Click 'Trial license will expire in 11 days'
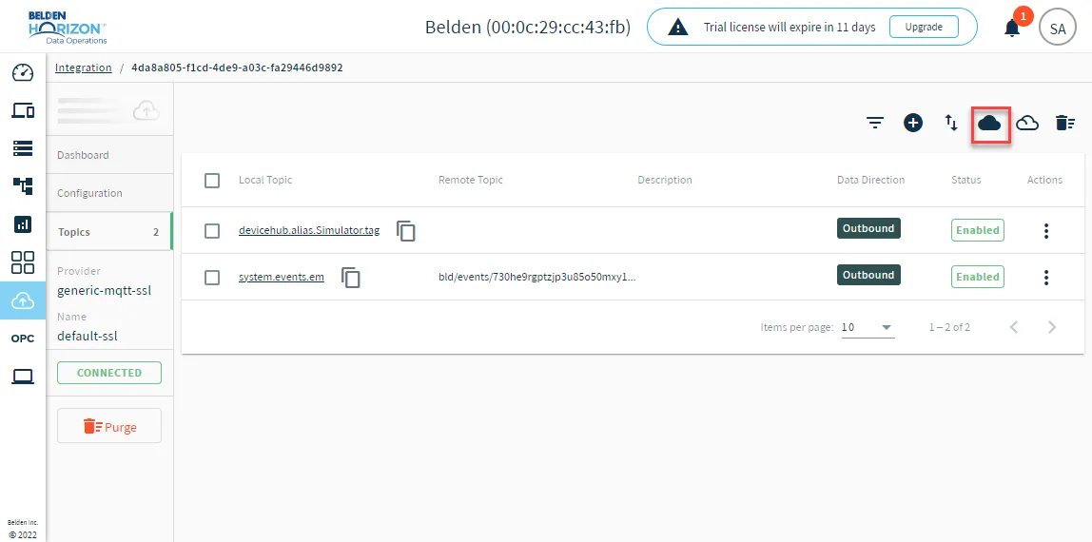The height and width of the screenshot is (542, 1092). tap(790, 28)
